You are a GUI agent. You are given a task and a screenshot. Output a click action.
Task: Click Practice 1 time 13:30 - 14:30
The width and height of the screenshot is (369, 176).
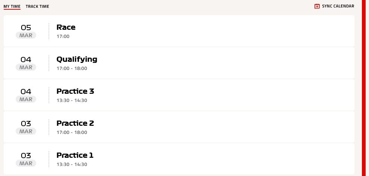(x=72, y=164)
